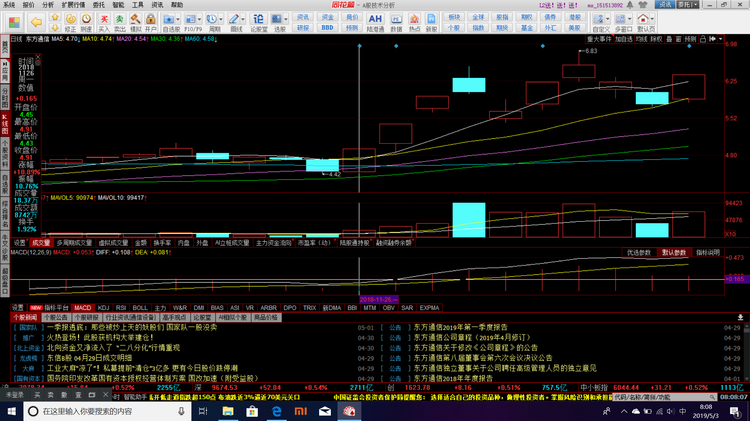Viewport: 750px width, 421px height.
Task: Click the collapse-left arrow on chart toolbar
Action: [712, 39]
